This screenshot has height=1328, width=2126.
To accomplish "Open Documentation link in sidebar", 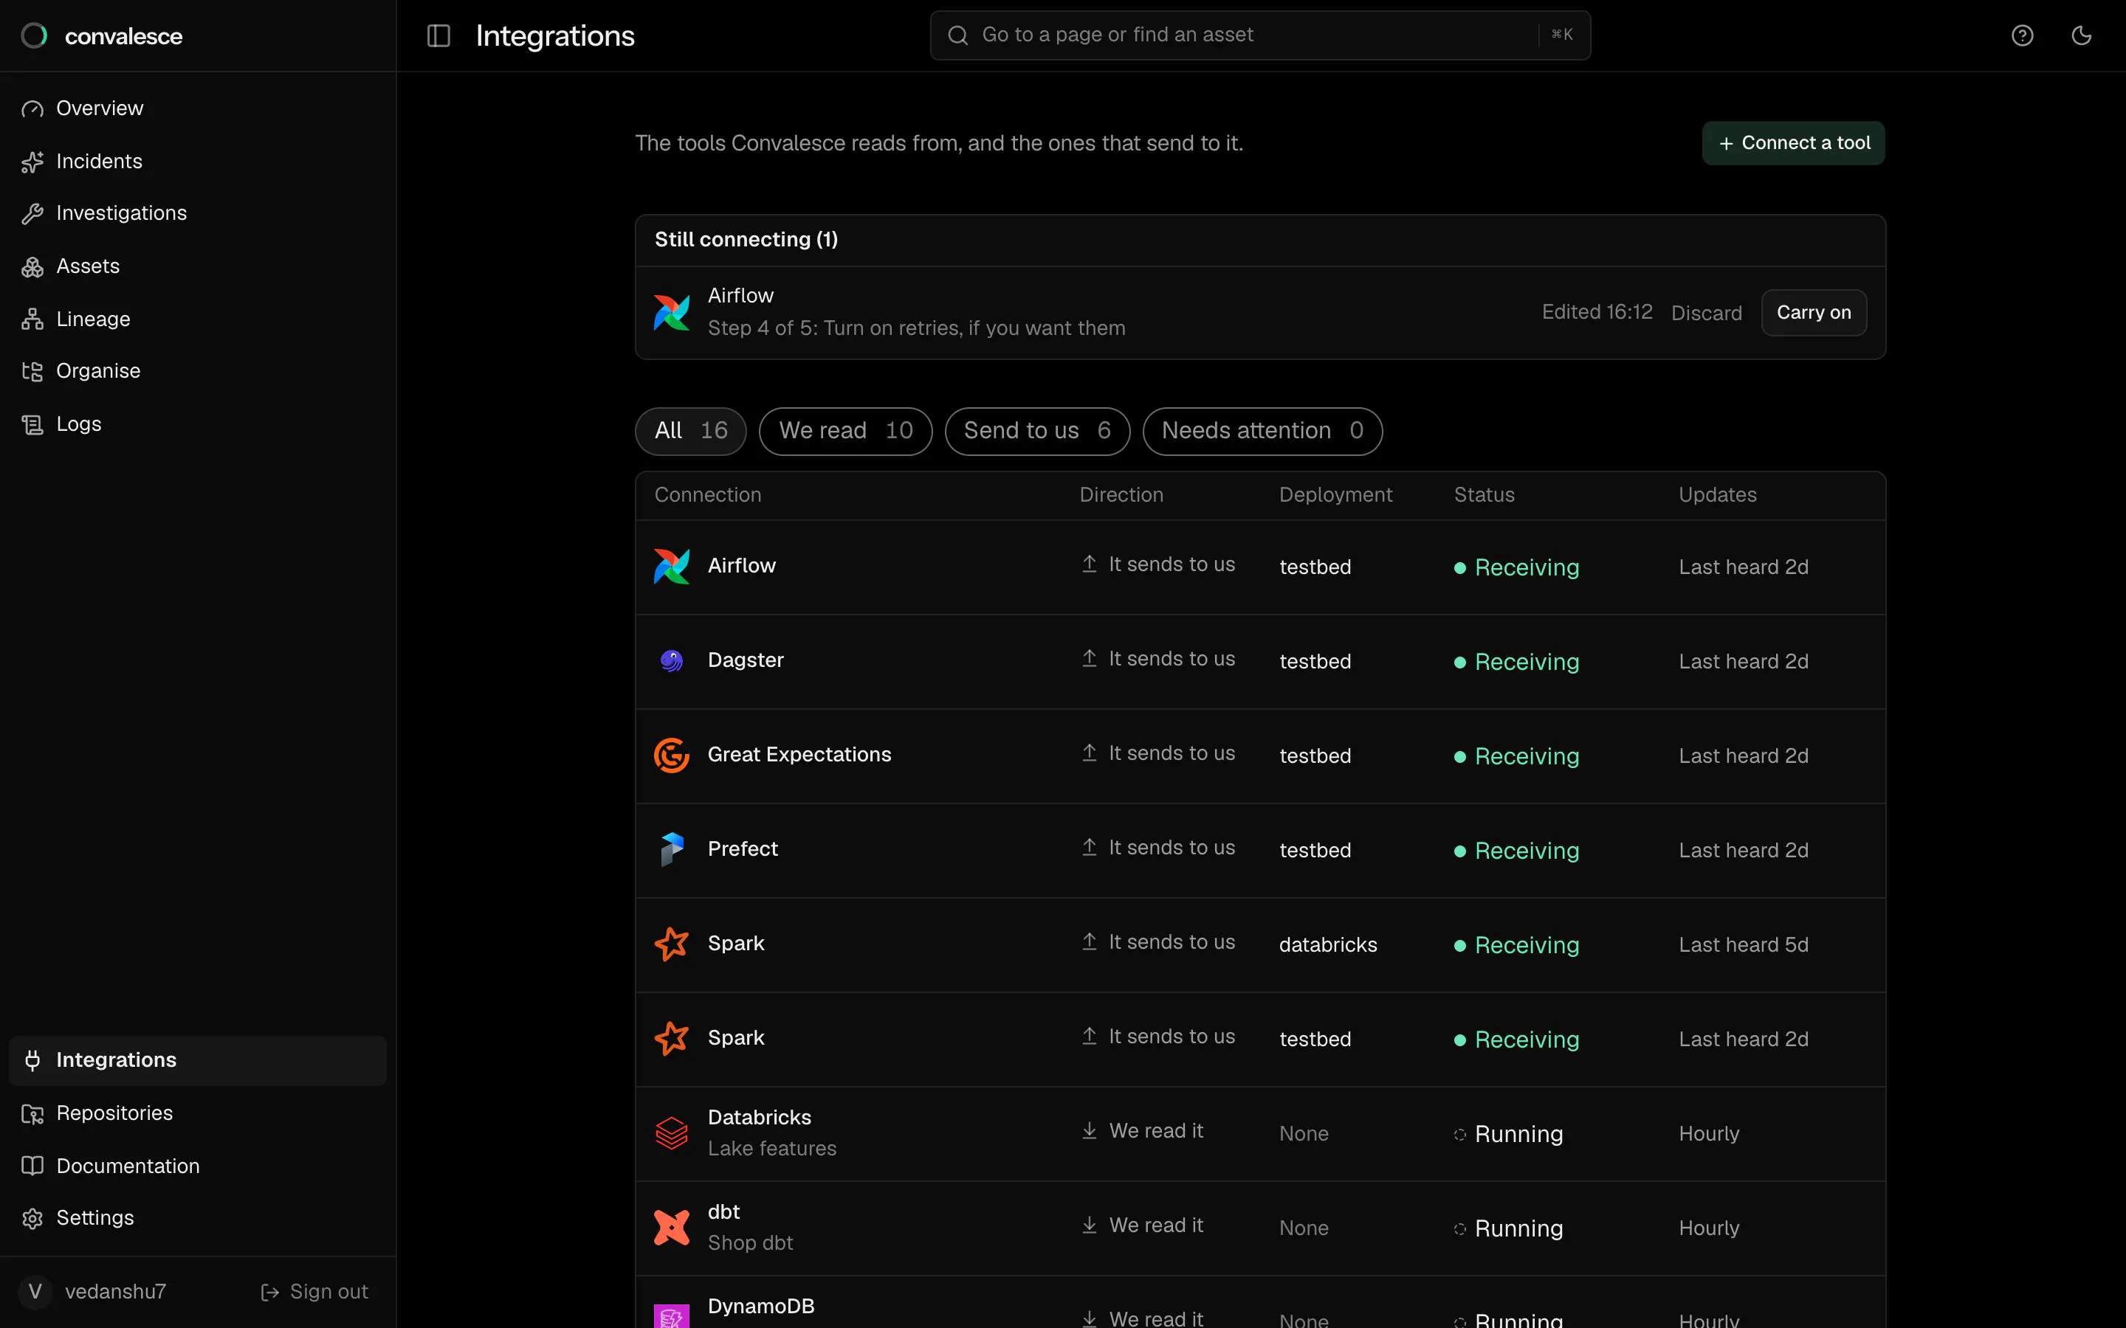I will [x=198, y=1166].
